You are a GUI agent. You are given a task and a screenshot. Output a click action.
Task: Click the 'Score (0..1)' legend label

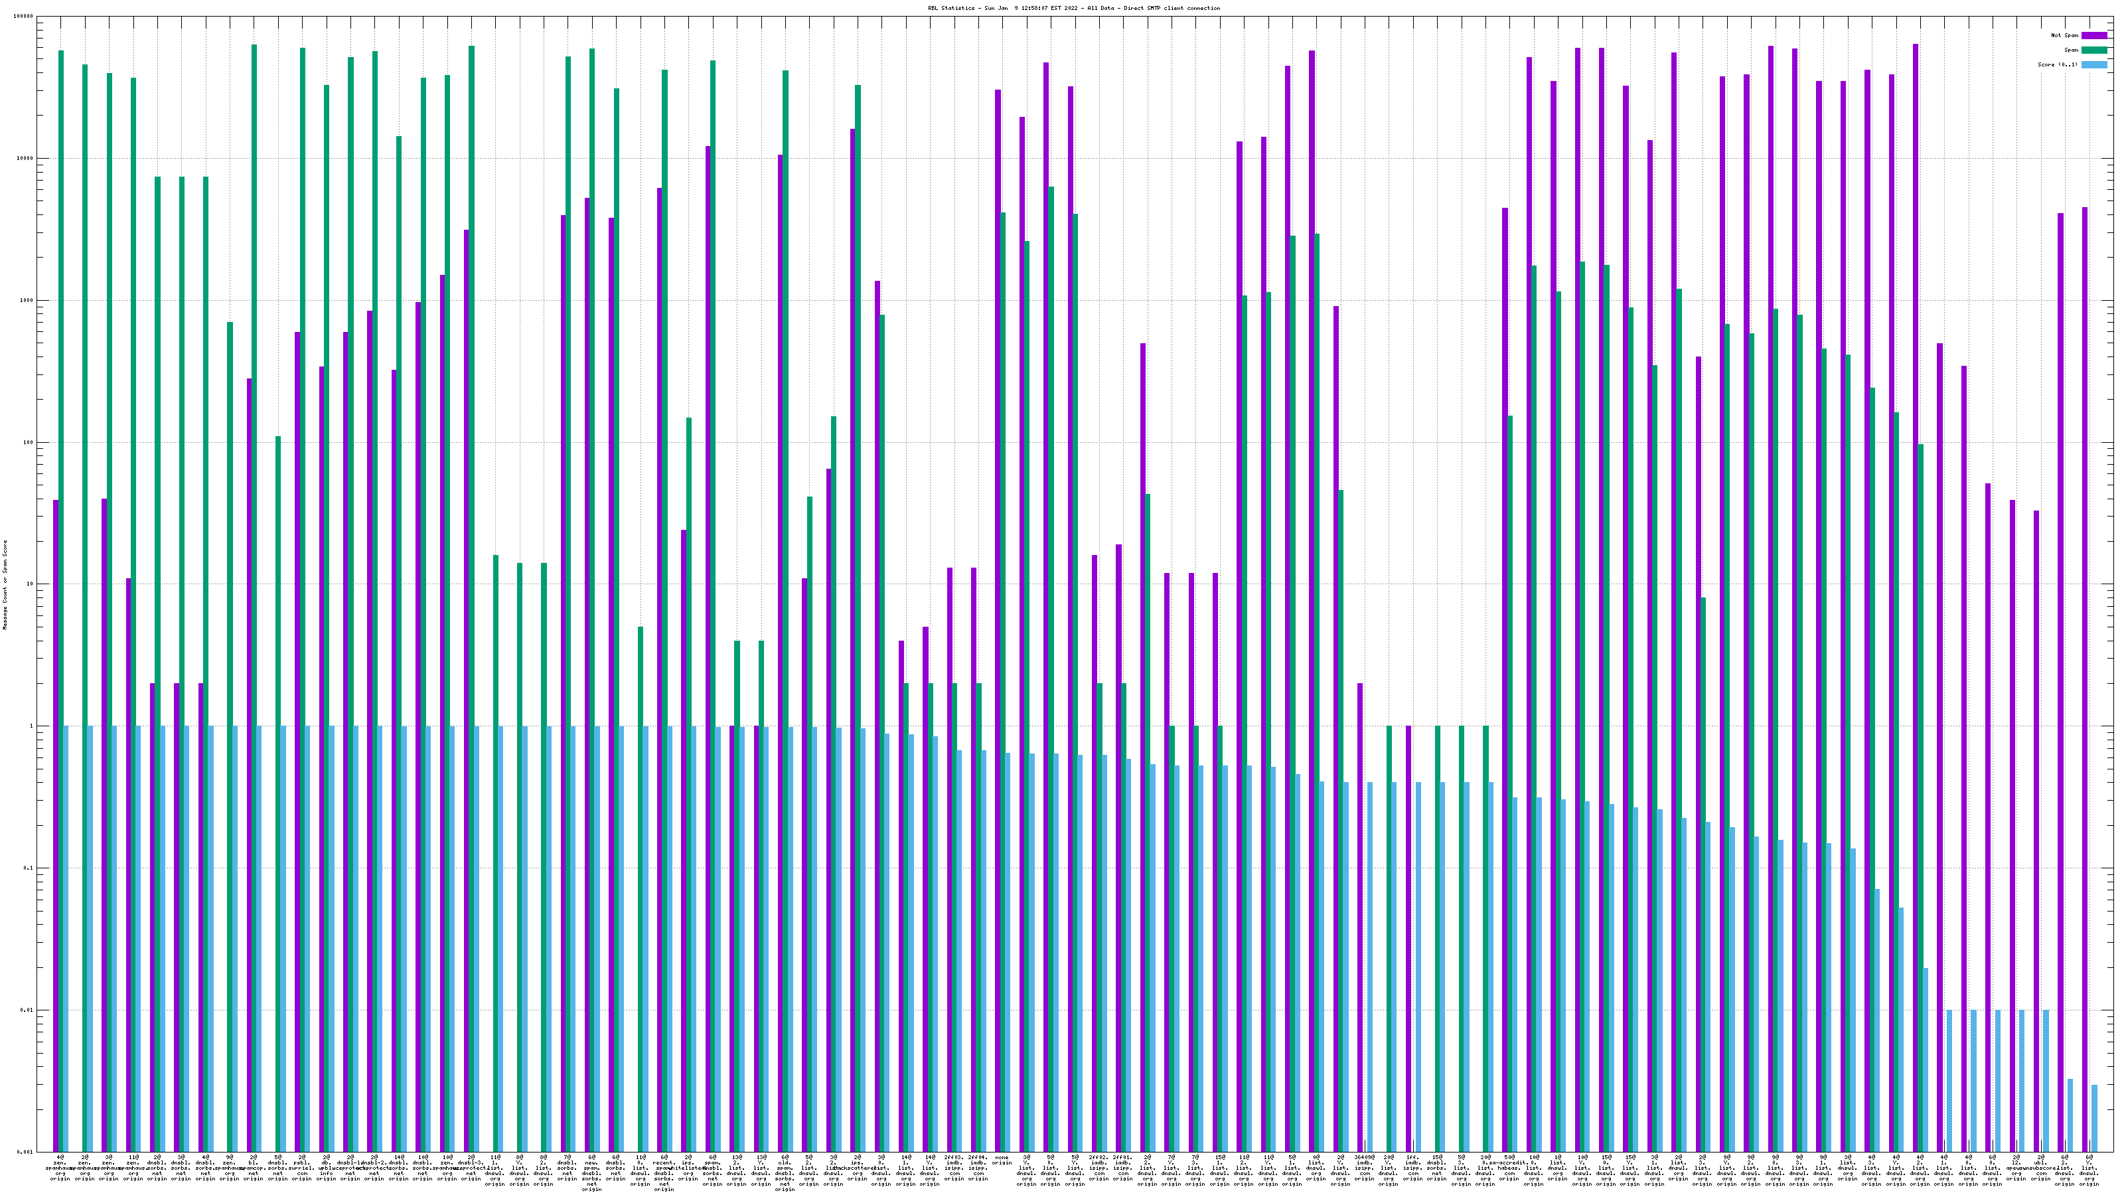coord(2057,64)
